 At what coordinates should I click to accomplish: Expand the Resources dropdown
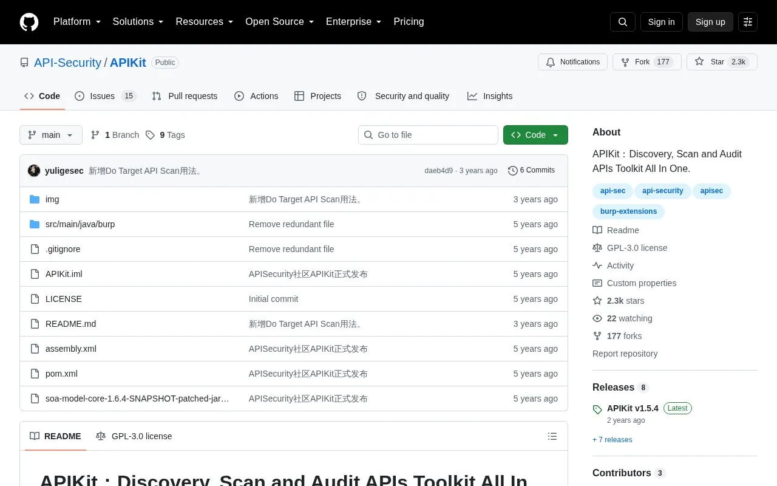205,22
